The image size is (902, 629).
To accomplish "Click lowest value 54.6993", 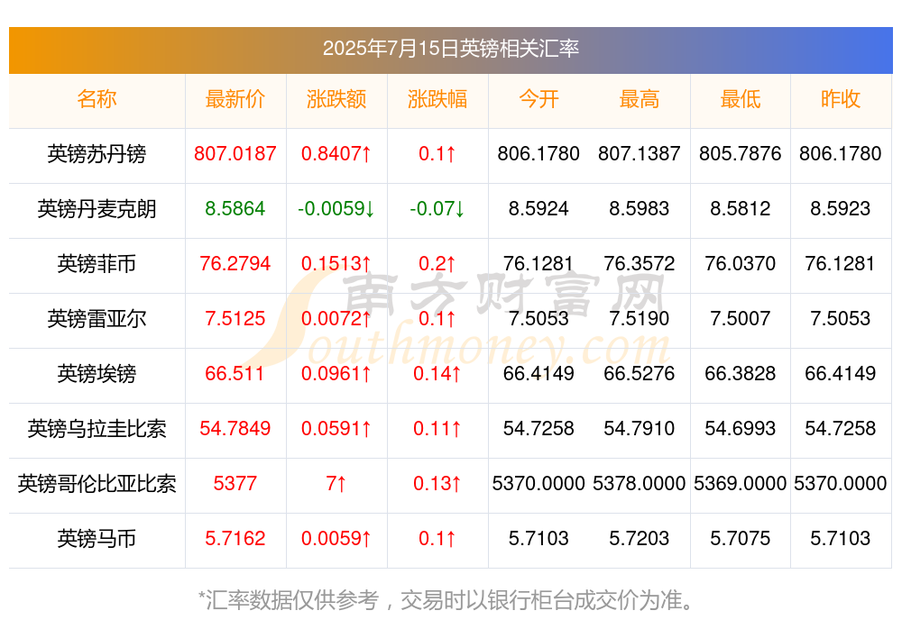I will (741, 429).
